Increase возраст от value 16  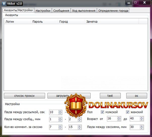point(119,118)
